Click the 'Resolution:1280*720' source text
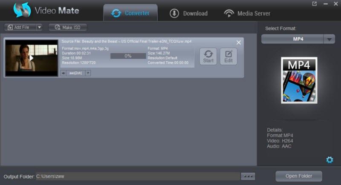341x185 pixels. (78, 63)
